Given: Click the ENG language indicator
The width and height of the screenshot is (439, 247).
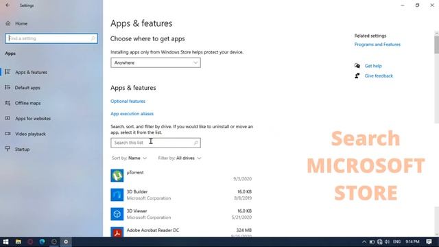Looking at the screenshot, I should tap(396, 242).
